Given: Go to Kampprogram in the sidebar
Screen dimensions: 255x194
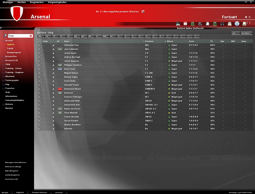Looking at the screenshot, I should (14, 53).
